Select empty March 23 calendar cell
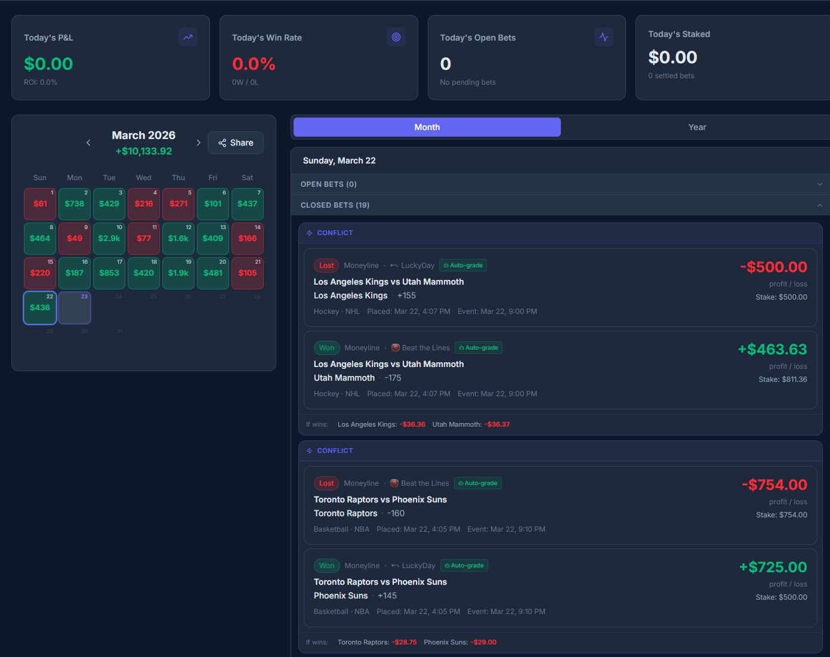The image size is (830, 657). pyautogui.click(x=75, y=308)
